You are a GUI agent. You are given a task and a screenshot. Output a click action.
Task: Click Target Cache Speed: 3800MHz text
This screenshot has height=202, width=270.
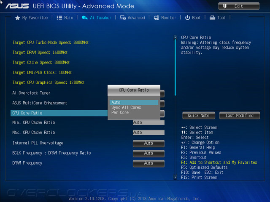coord(41,62)
